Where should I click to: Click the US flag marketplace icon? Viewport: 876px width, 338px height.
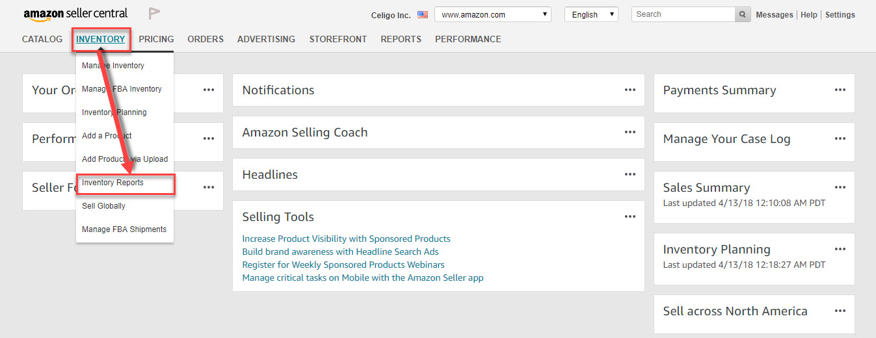[423, 14]
